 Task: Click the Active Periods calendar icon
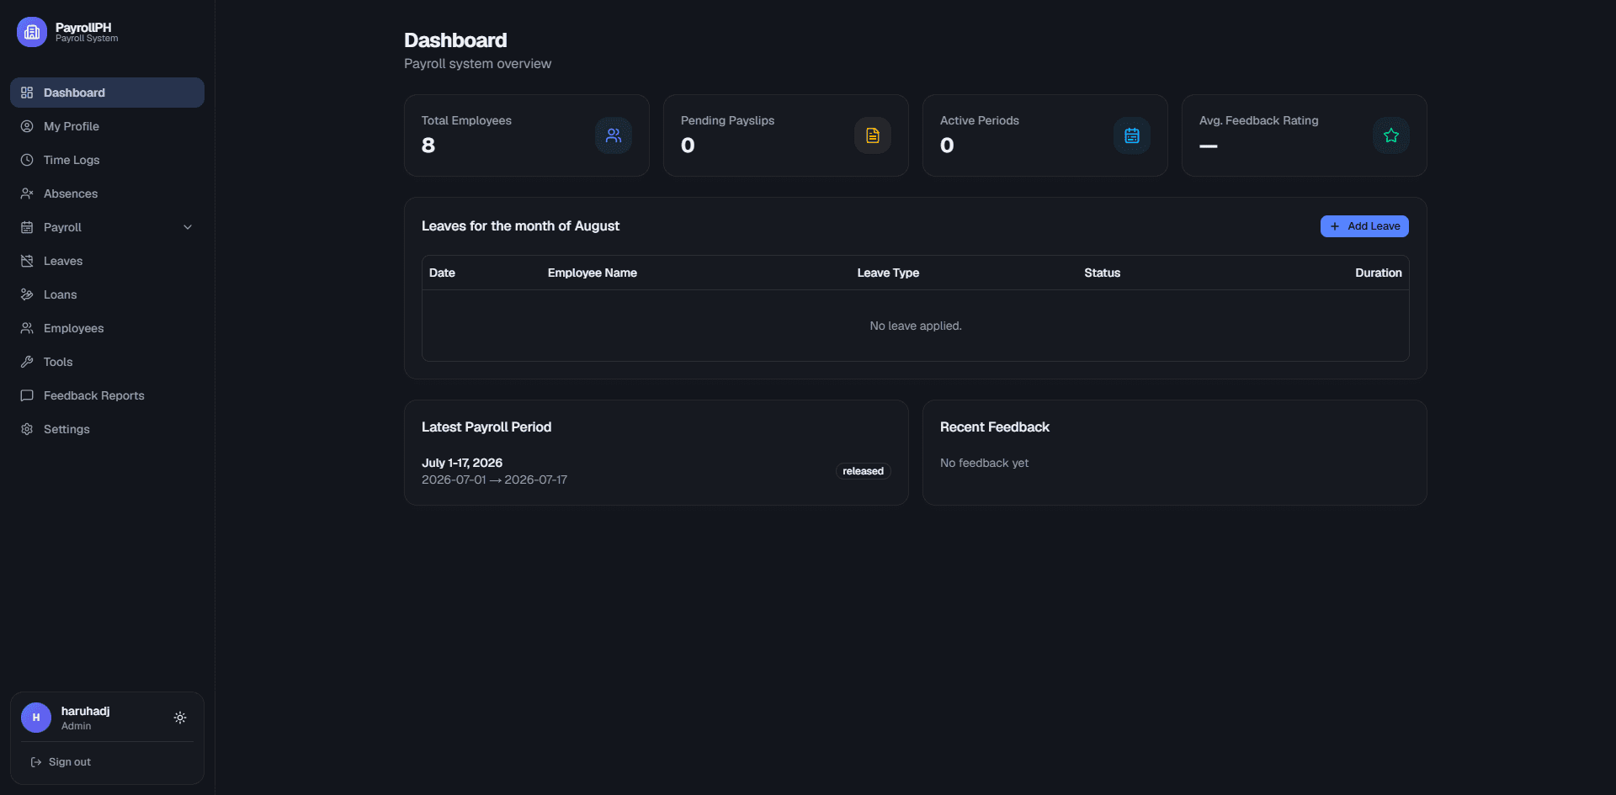click(1132, 135)
